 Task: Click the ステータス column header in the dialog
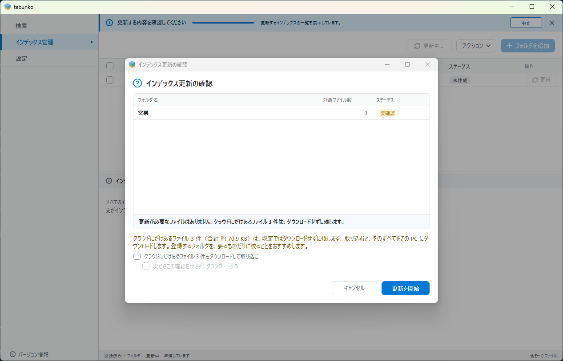[385, 100]
